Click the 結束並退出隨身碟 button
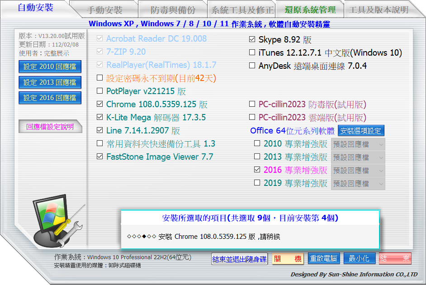The image size is (426, 285). (x=239, y=259)
